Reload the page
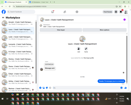 10,7
